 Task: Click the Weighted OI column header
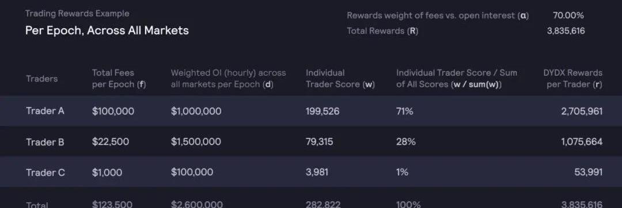point(228,79)
